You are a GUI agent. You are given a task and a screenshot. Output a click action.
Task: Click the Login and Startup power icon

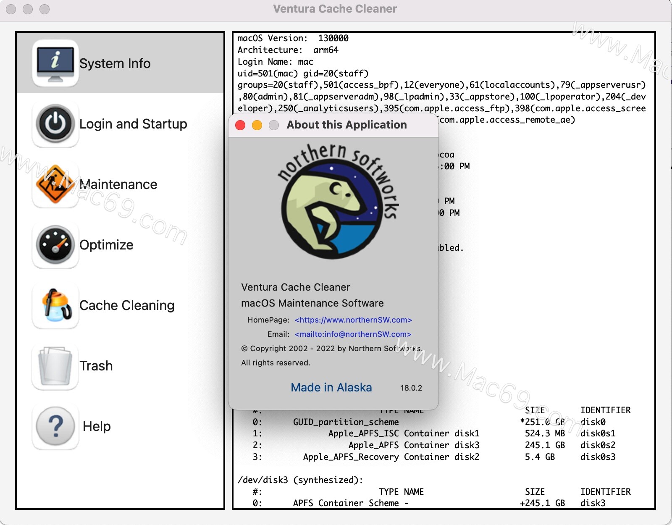tap(55, 124)
